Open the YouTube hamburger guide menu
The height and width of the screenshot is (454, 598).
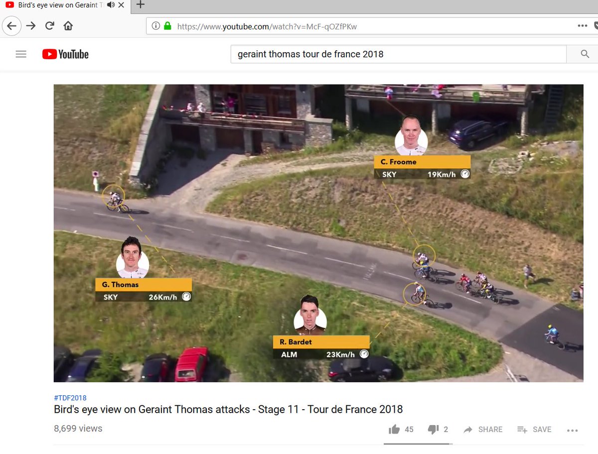21,54
